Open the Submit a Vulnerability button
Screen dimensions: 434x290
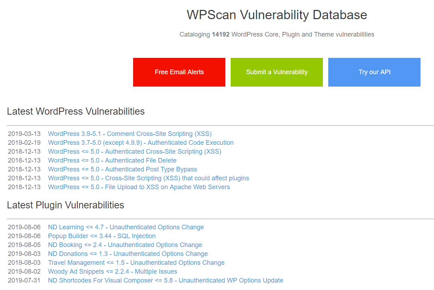tap(277, 72)
